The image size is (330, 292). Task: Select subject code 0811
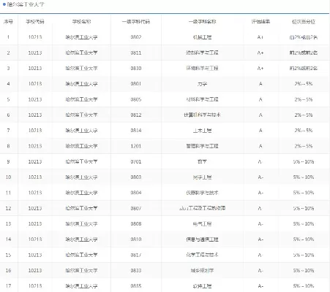136,53
